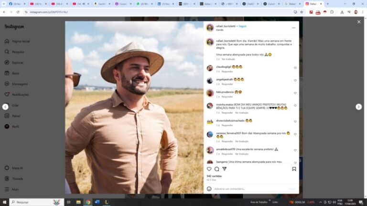Screen dimensions: 367x206
Task: Click Responder under angelipedralli's comment
Action: [x=227, y=84]
